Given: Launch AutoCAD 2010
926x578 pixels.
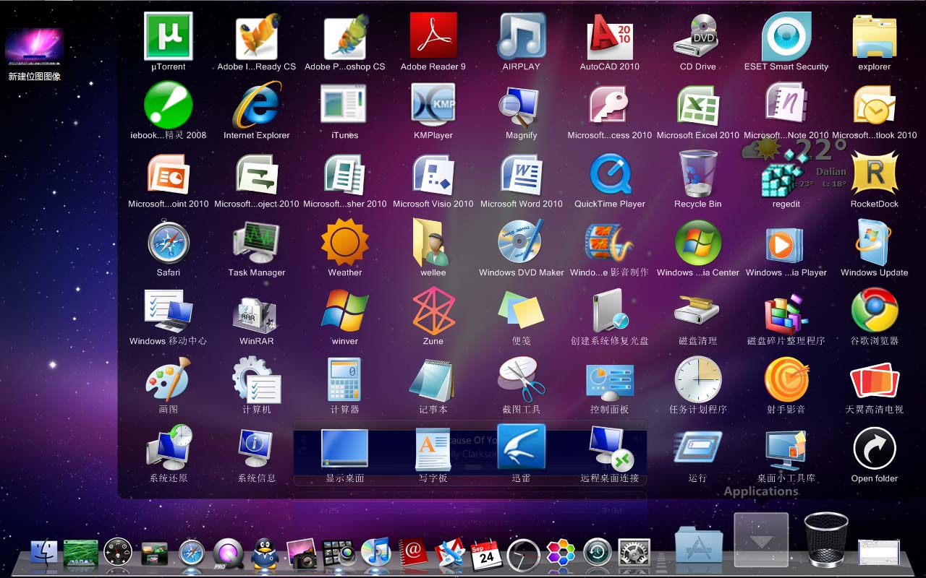Looking at the screenshot, I should (610, 36).
